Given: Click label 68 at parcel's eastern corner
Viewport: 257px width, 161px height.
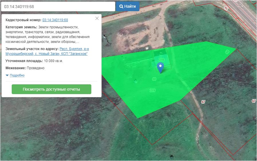Looking at the screenshot, I should (227, 52).
